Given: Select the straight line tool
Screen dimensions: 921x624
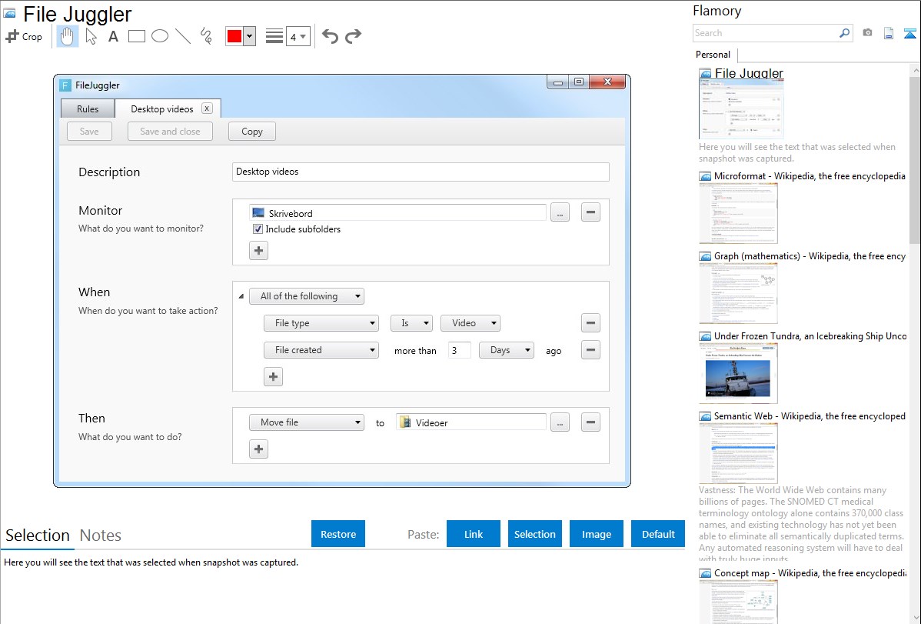Looking at the screenshot, I should tap(183, 36).
